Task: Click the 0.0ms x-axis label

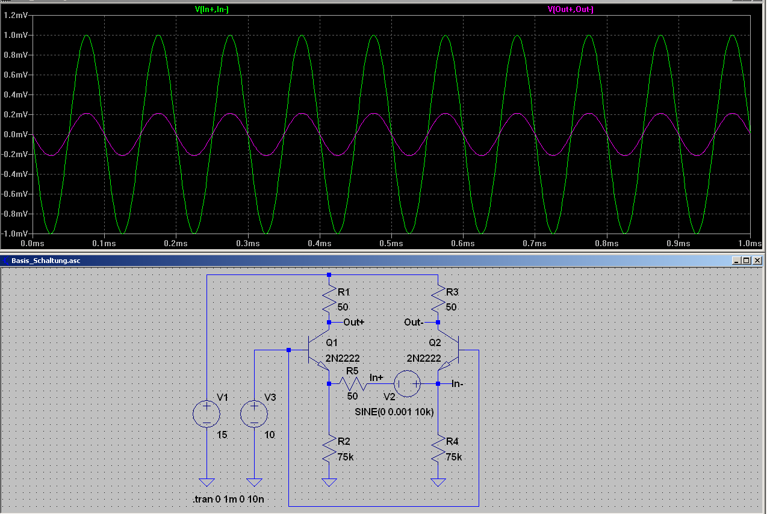Action: tap(32, 243)
